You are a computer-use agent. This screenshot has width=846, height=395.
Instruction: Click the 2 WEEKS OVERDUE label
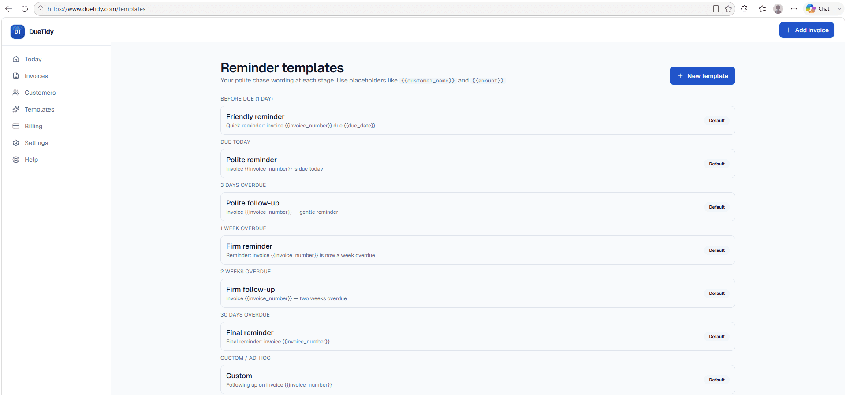[246, 272]
